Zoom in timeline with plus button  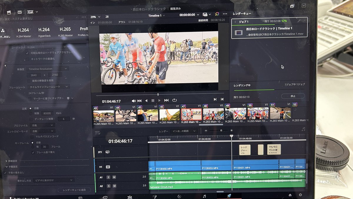click(x=232, y=130)
